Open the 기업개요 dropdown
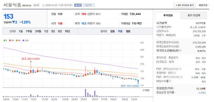This screenshot has height=102, width=214. click(x=89, y=5)
